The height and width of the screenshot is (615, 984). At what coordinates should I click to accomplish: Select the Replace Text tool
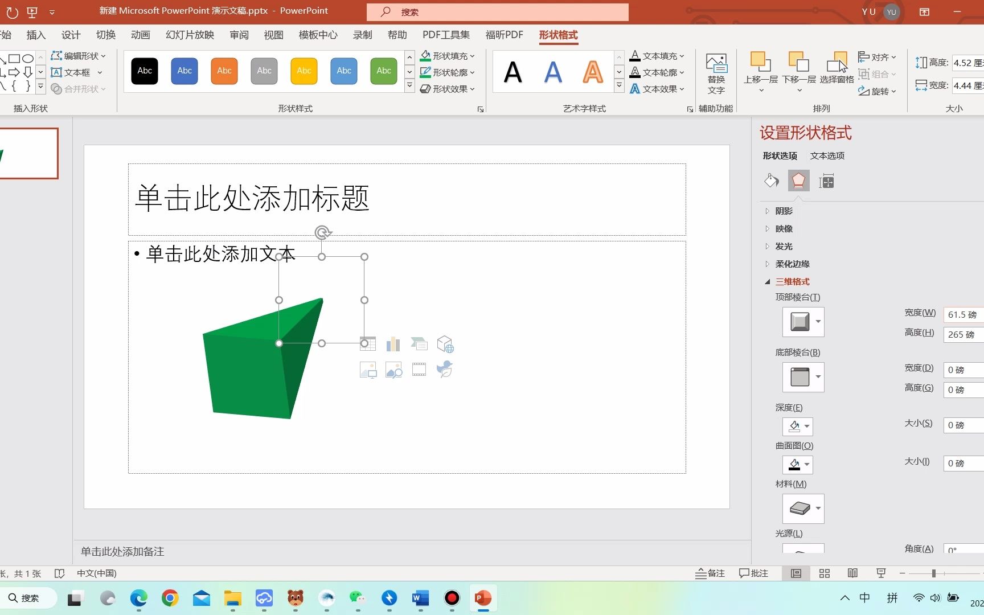[x=716, y=73]
